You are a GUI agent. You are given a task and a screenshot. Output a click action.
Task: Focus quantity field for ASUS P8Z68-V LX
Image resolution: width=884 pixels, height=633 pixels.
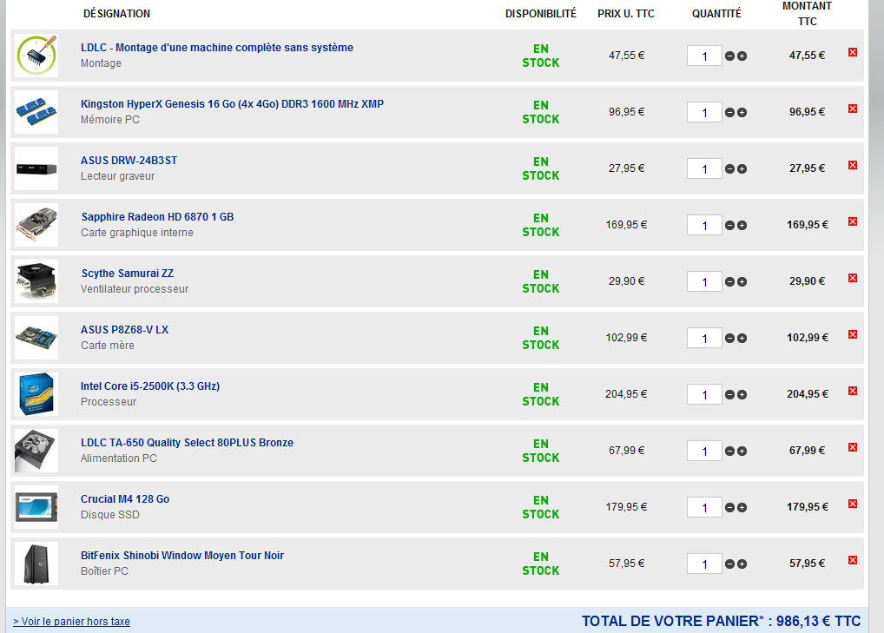coord(704,338)
